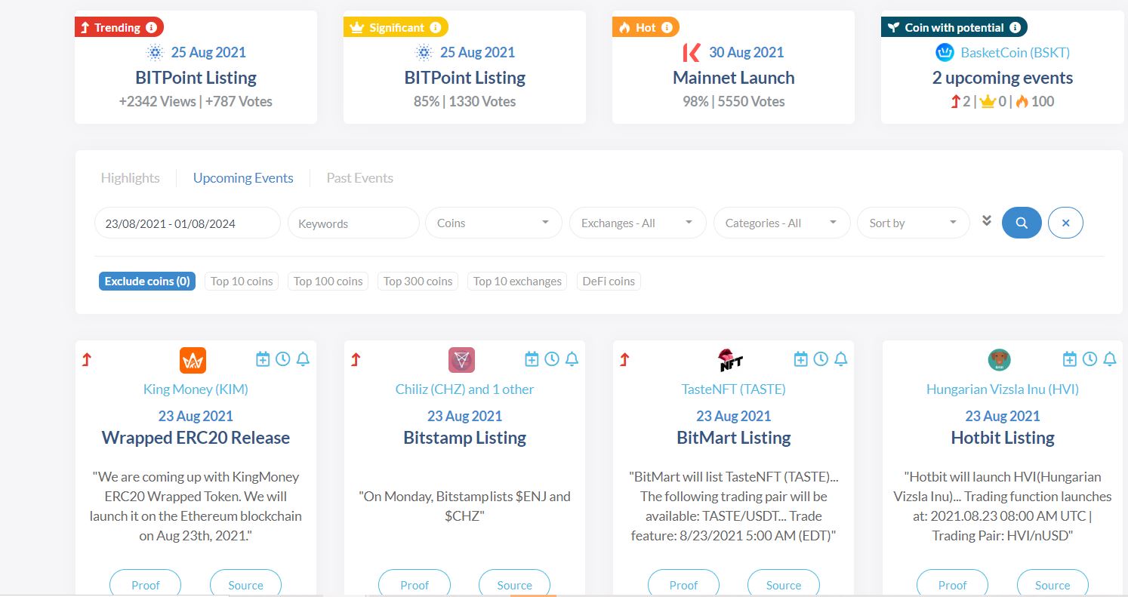1128x597 pixels.
Task: Click the info icon next to Trending badge
Action: point(151,28)
